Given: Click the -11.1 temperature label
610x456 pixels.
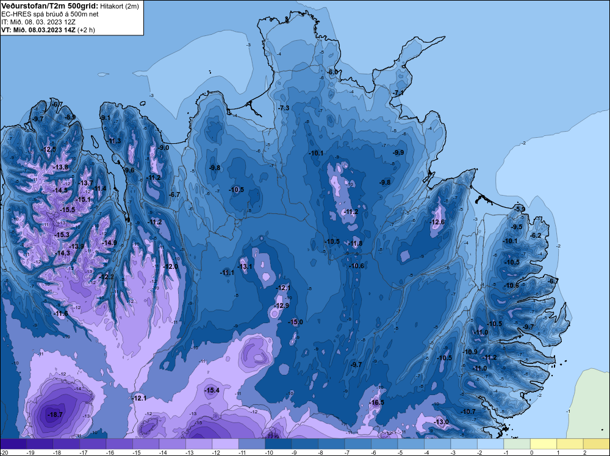Looking at the screenshot, I should pyautogui.click(x=227, y=273).
